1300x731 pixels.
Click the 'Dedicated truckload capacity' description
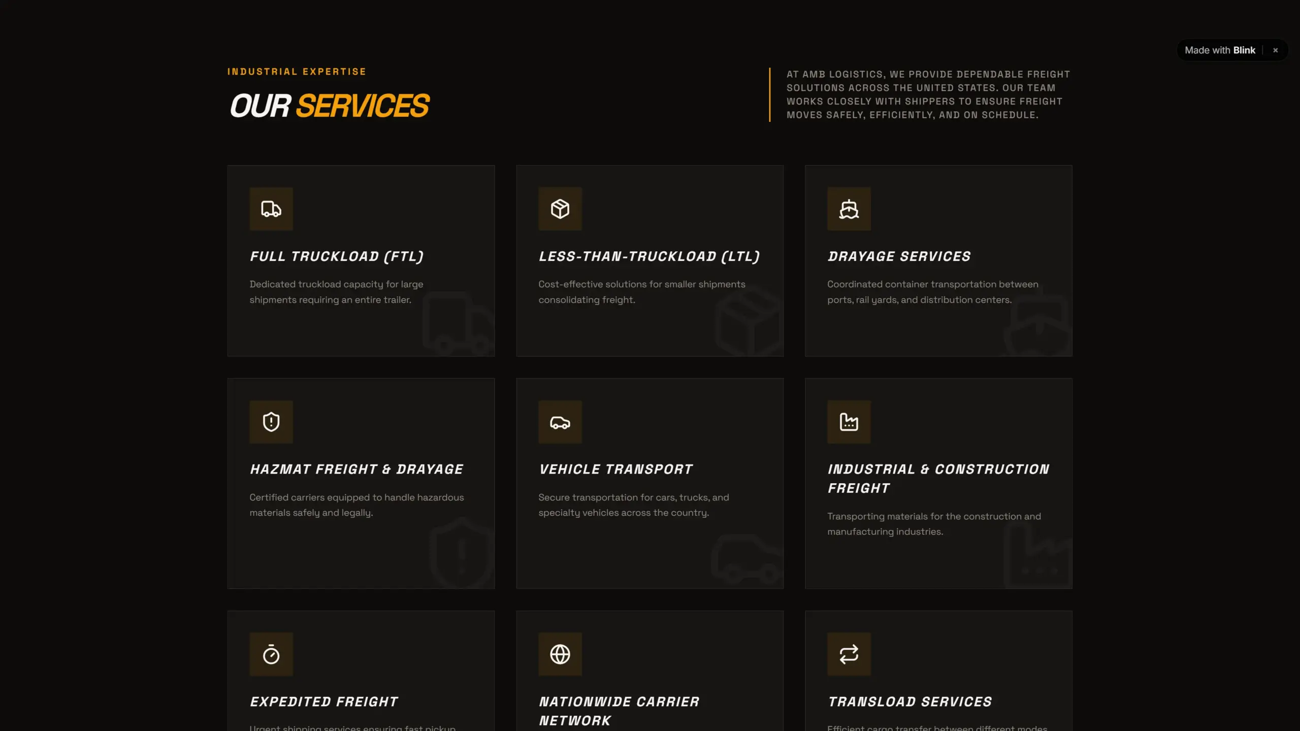pos(336,292)
